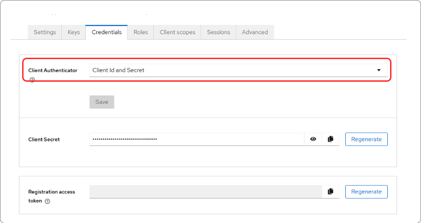This screenshot has height=223, width=421.
Task: Copy the Client Secret to clipboard
Action: pos(330,139)
